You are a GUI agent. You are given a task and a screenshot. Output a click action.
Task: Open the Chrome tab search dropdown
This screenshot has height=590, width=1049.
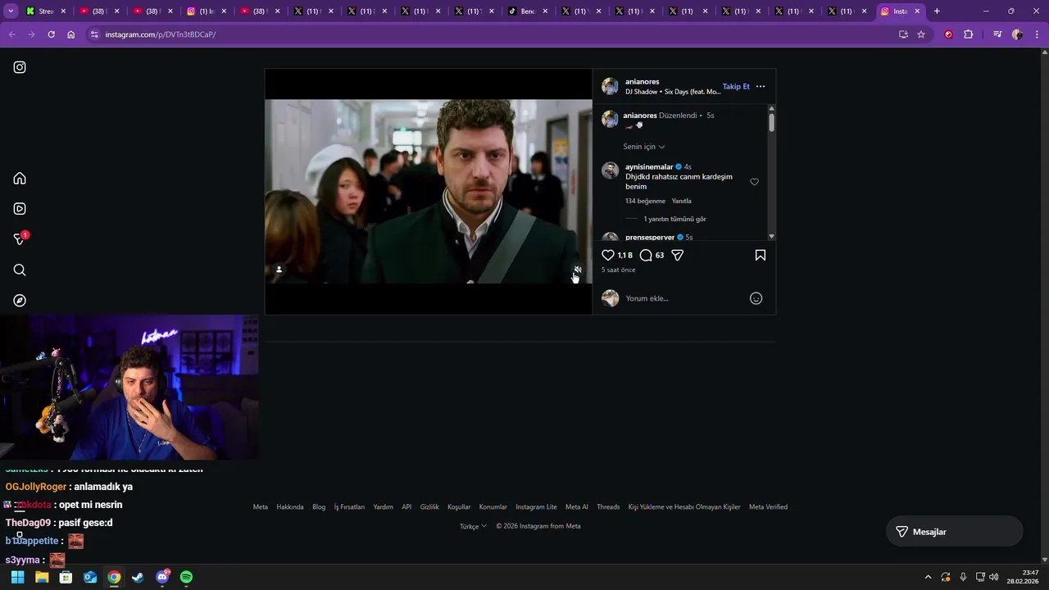click(10, 11)
